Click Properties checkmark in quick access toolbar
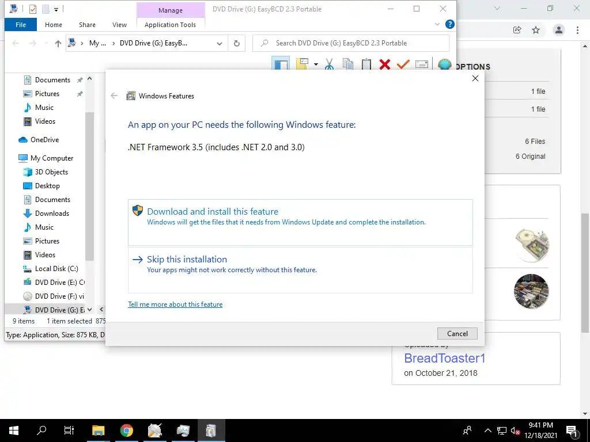This screenshot has height=442, width=590. pyautogui.click(x=33, y=9)
